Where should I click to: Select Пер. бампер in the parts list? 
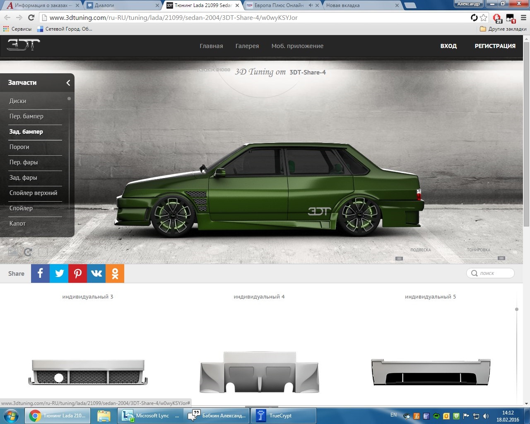[x=26, y=116]
